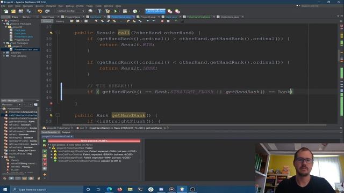
Task: Click the green Run Project arrow
Action: point(116,11)
